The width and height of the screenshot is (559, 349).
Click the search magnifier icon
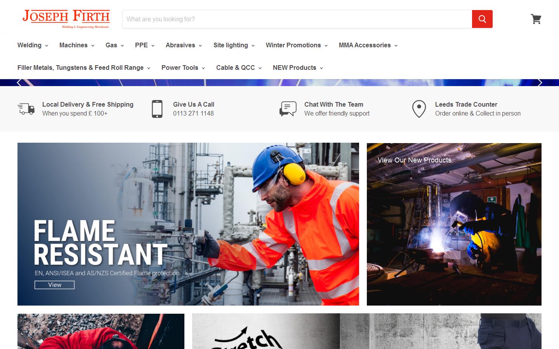pos(482,19)
